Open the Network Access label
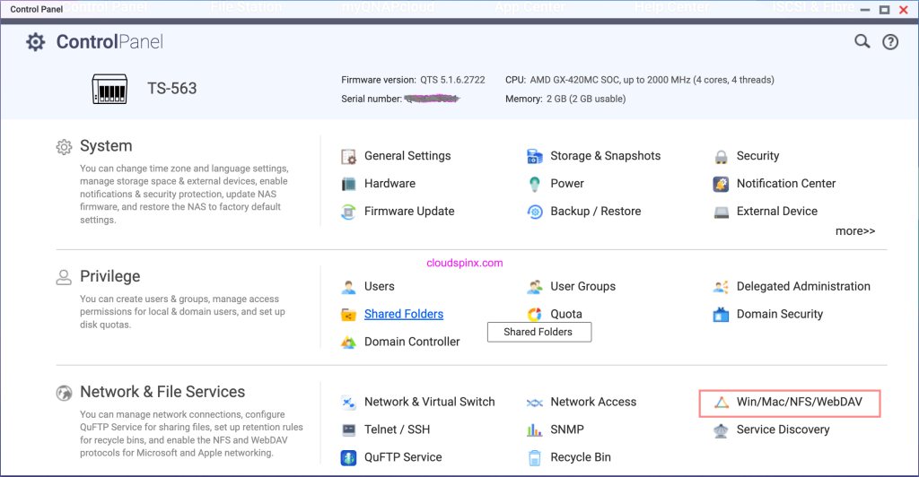 (593, 402)
